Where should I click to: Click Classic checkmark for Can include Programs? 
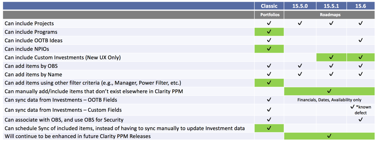269,32
